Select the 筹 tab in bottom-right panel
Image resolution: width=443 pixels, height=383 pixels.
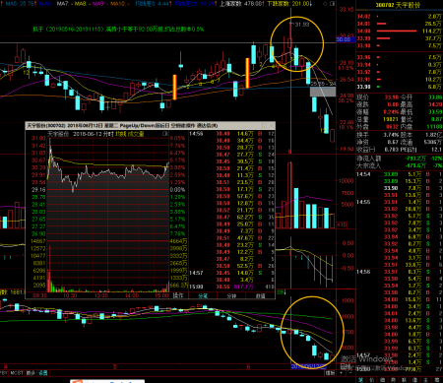[437, 380]
